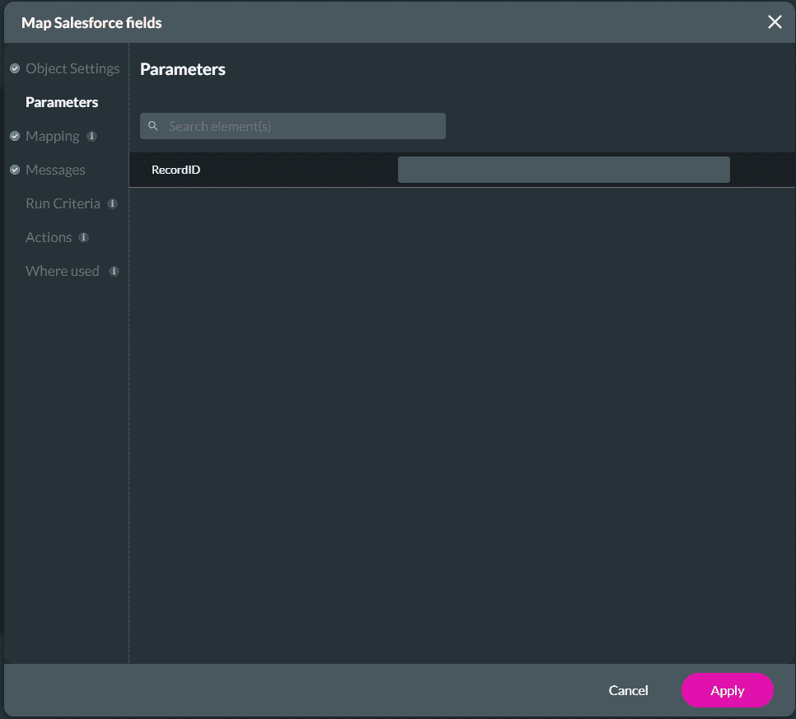Click the checkmark icon beside Messages
This screenshot has width=796, height=719.
[15, 170]
